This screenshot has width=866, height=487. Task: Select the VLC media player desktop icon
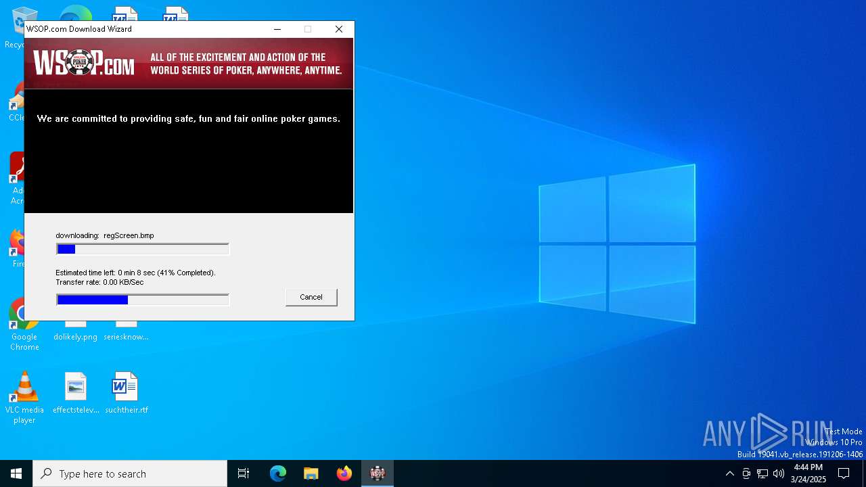[24, 398]
